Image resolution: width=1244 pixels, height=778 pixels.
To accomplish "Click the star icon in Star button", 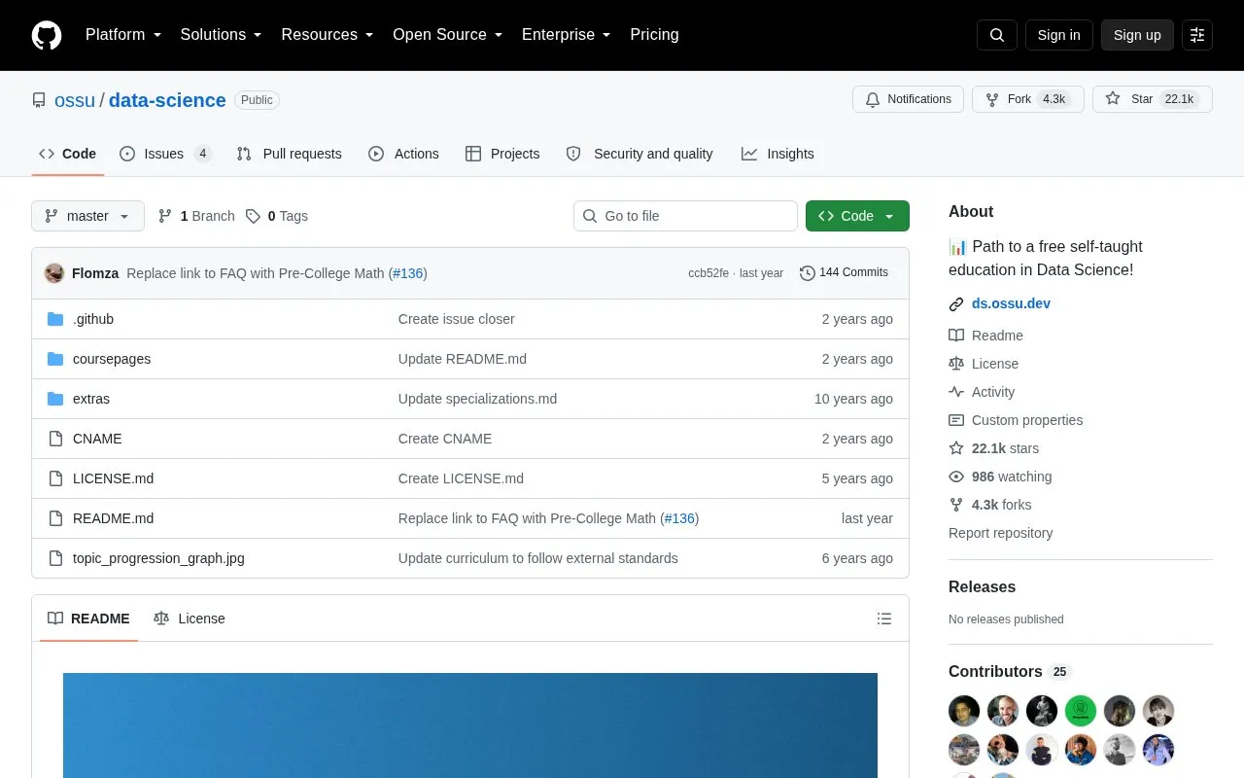I will click(x=1113, y=99).
